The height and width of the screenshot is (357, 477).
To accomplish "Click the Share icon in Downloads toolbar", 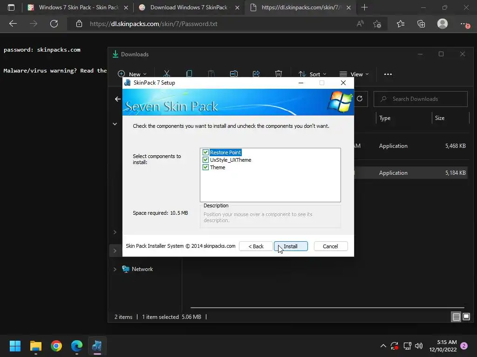I will click(x=256, y=74).
